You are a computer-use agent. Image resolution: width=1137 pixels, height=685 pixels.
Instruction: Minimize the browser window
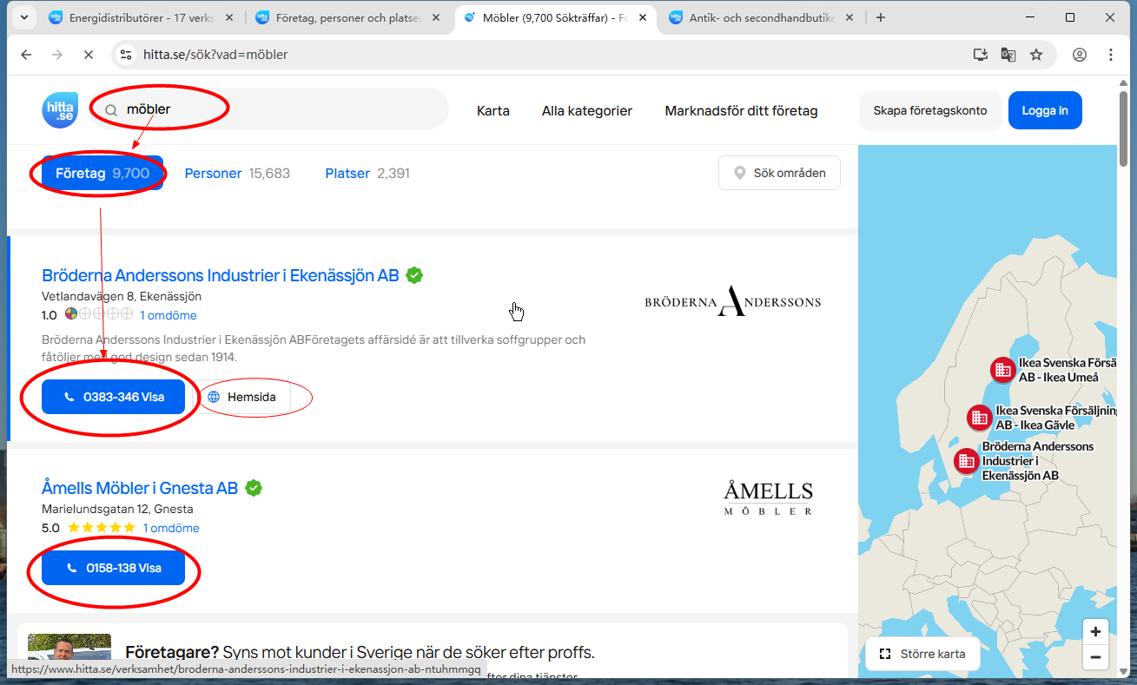(x=1031, y=17)
